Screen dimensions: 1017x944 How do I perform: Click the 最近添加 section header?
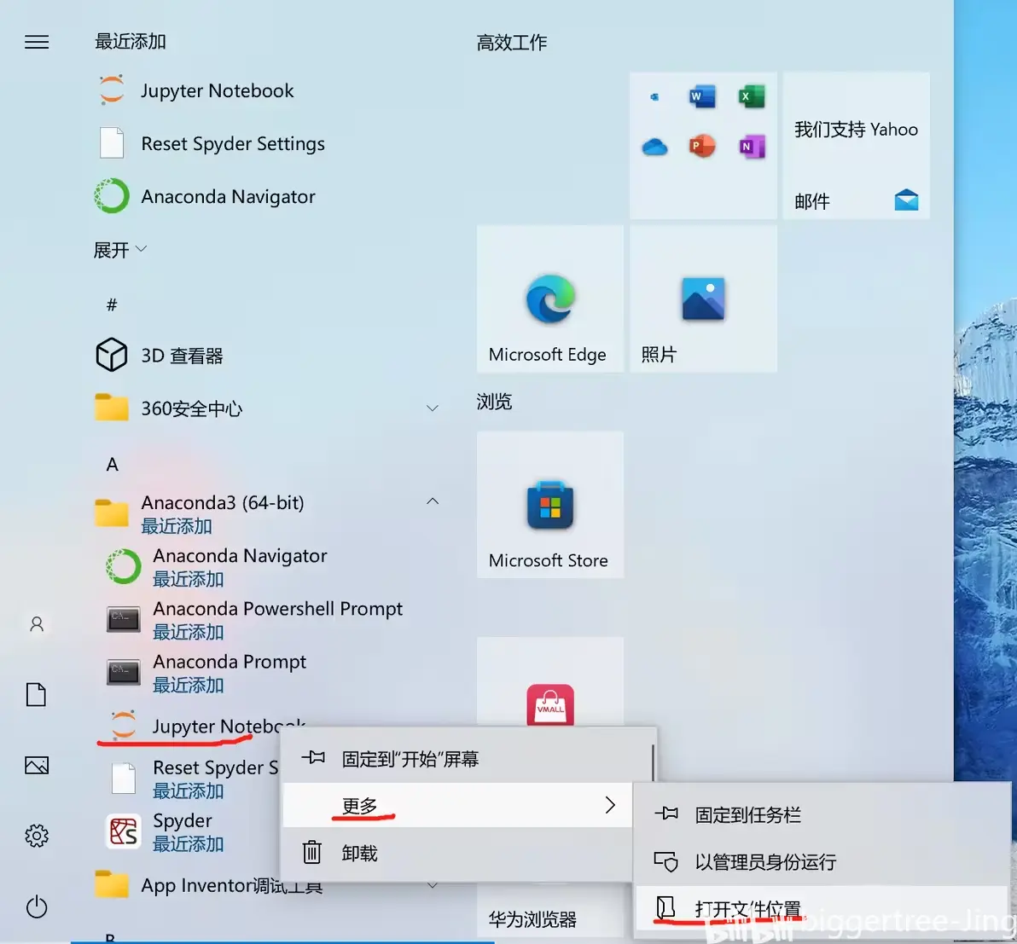tap(131, 42)
